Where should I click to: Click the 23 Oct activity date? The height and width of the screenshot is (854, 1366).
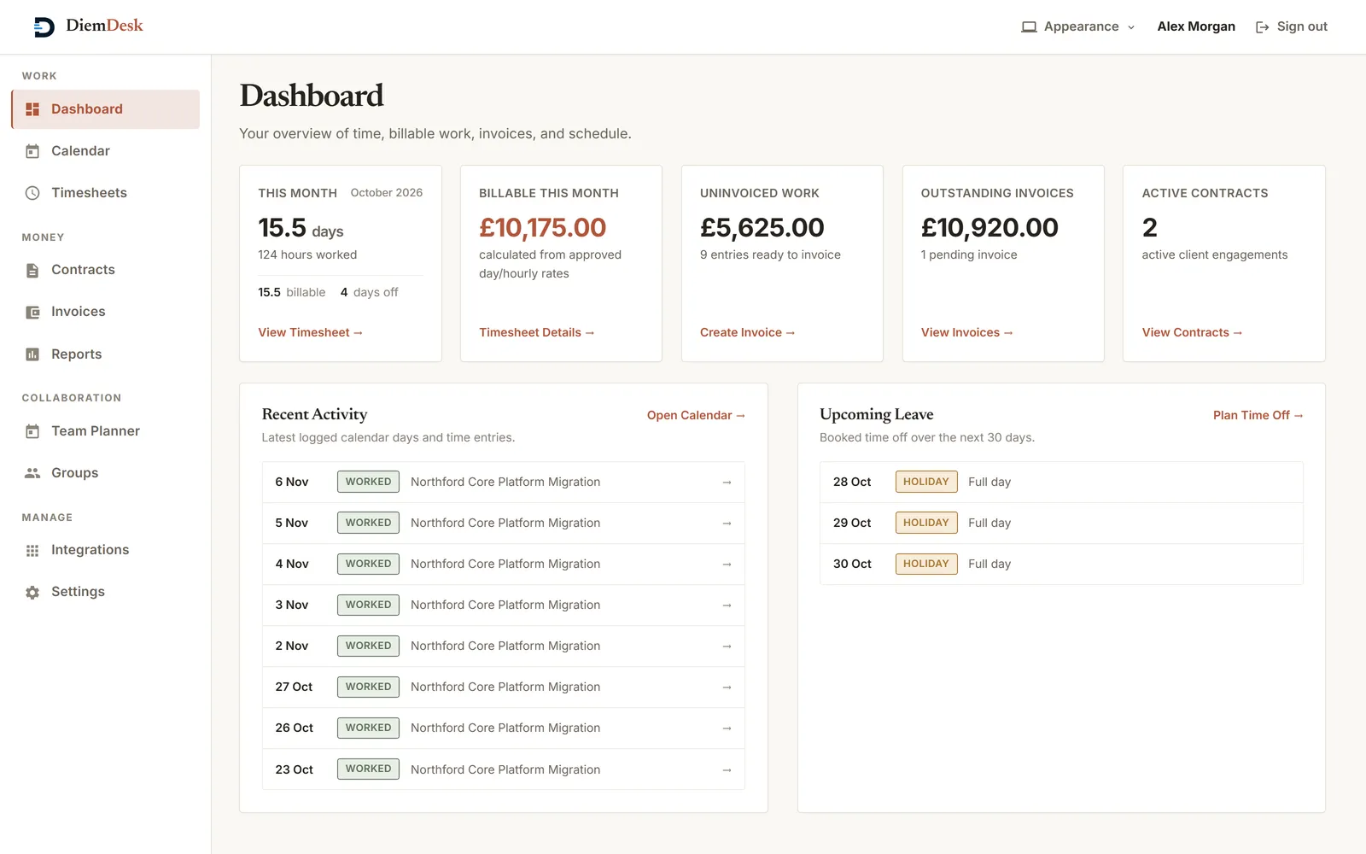tap(294, 769)
